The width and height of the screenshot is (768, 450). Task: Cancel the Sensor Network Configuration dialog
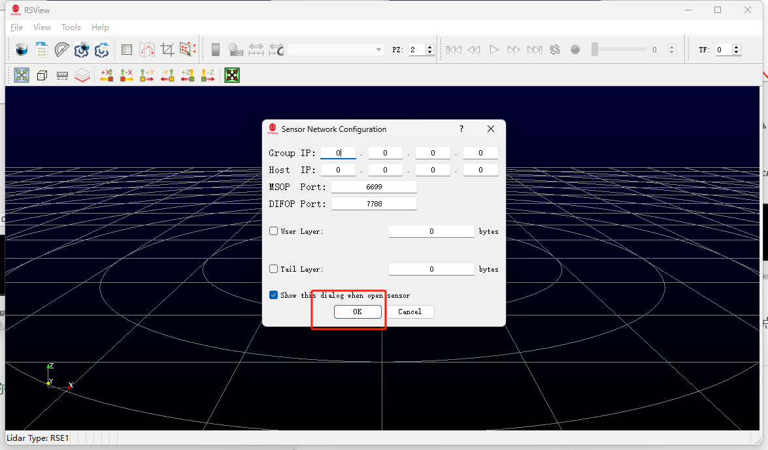point(410,312)
